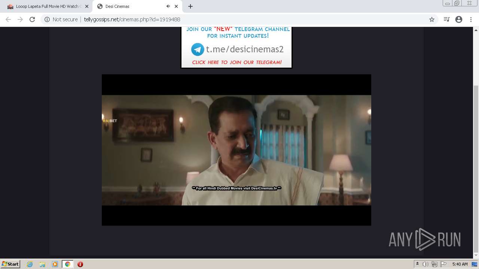The image size is (479, 269).
Task: Open the t.me/desicinemas2 link
Action: point(245,49)
